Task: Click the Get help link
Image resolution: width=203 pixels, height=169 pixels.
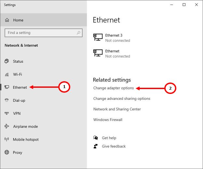Action: (x=109, y=138)
